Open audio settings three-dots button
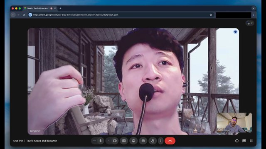 94,141
